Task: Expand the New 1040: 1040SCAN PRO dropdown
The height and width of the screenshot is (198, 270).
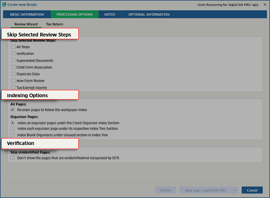Action: (234, 190)
